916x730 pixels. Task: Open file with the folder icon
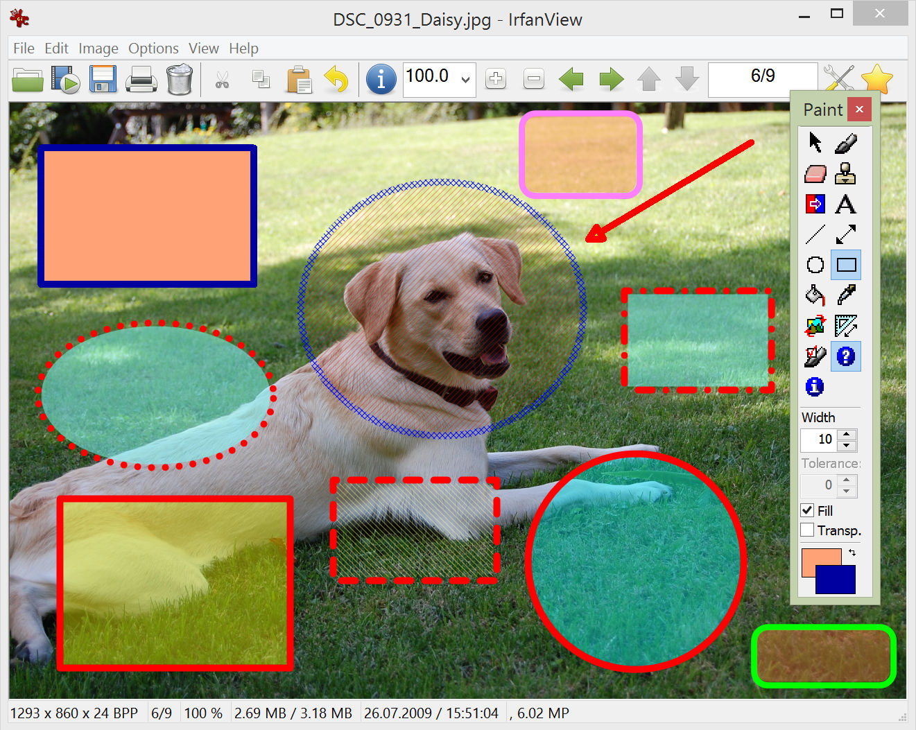[x=27, y=79]
